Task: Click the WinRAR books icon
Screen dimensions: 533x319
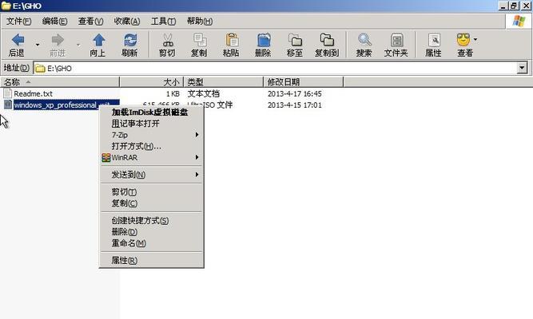Action: [106, 157]
